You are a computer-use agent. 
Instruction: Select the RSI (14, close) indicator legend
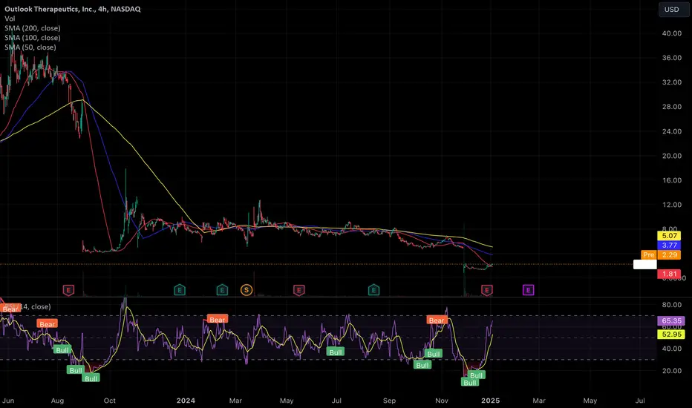[27, 306]
